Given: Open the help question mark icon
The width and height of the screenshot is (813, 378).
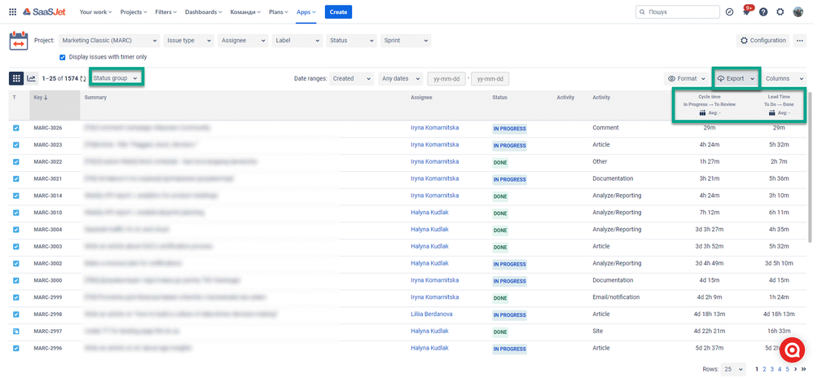Looking at the screenshot, I should [x=763, y=12].
